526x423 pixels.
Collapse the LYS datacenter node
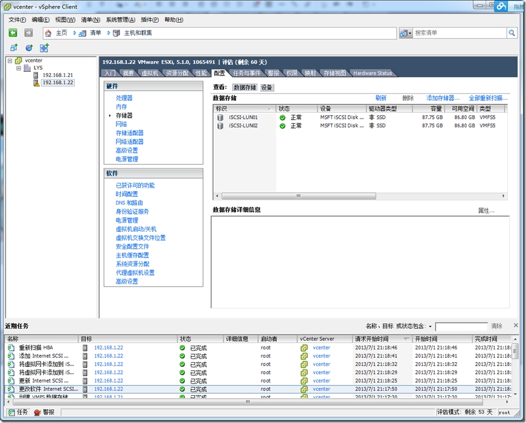click(19, 68)
